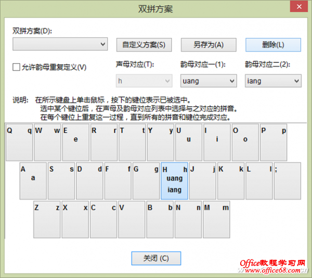
Task: Select the N key on keyboard
Action: (x=188, y=219)
